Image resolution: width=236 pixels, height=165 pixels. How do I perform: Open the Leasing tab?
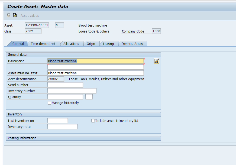click(x=108, y=44)
